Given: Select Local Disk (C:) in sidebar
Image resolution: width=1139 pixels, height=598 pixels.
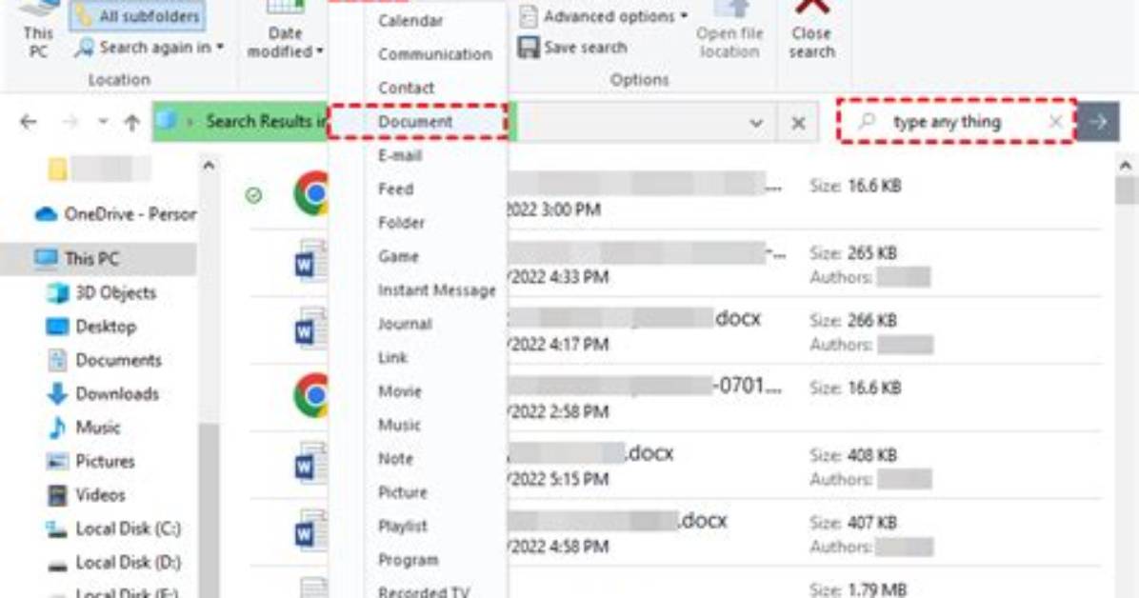Looking at the screenshot, I should pyautogui.click(x=113, y=529).
